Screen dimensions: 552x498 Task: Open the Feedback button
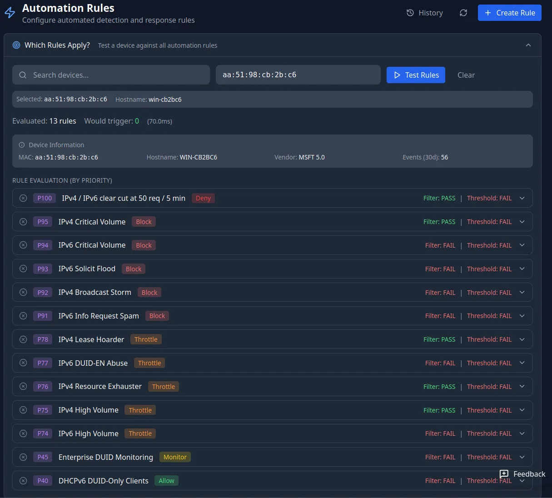pos(522,474)
